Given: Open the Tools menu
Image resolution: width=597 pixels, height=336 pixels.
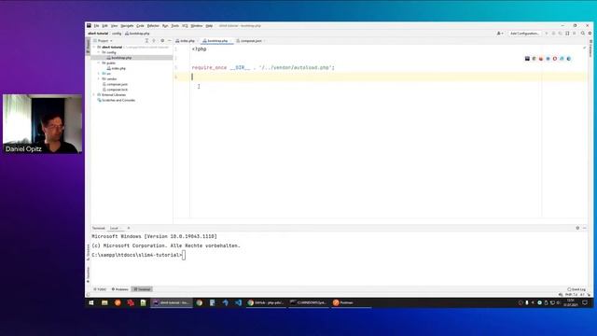Looking at the screenshot, I should tap(174, 26).
